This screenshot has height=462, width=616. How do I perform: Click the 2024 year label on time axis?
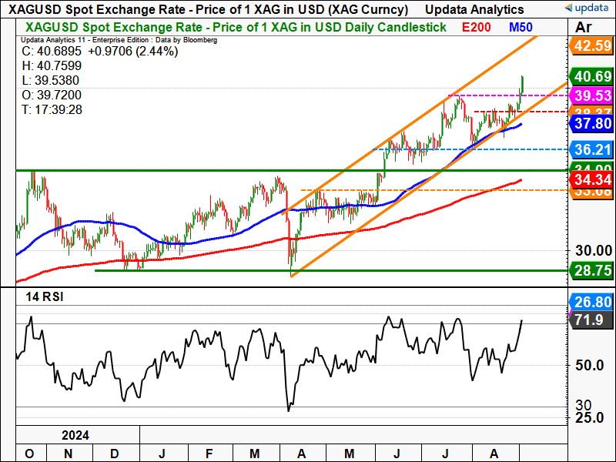[75, 435]
